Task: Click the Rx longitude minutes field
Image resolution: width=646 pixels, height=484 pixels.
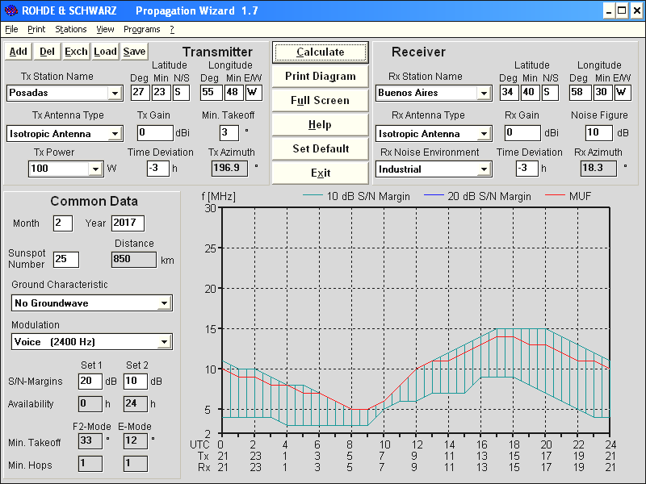Action: click(602, 93)
